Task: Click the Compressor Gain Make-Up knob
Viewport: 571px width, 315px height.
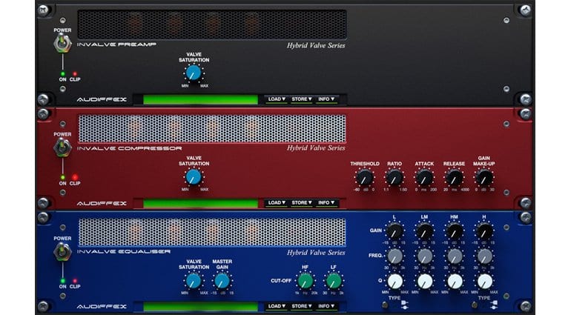Action: tap(484, 178)
